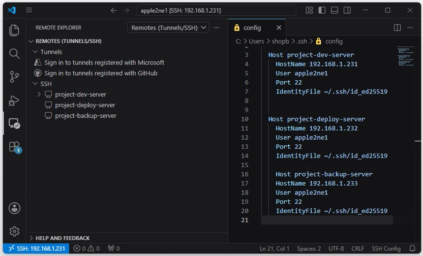The image size is (423, 256).
Task: Click the editor vertical scrollbar marker
Action: tap(418, 141)
